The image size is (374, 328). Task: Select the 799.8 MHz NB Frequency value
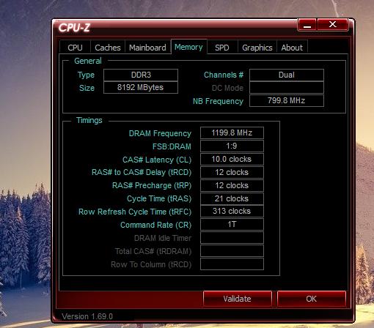click(287, 100)
